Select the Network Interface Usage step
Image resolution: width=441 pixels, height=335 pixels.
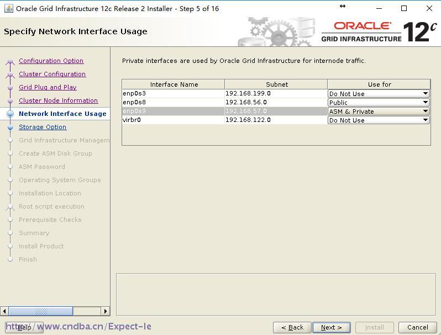[x=62, y=114]
